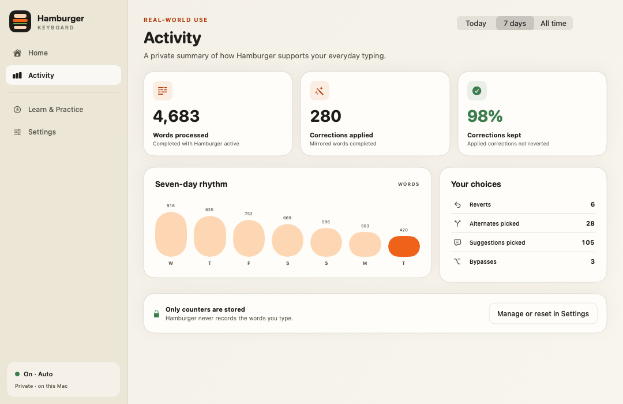Click the Private · on this Mac text
Image resolution: width=623 pixels, height=404 pixels.
pos(42,386)
